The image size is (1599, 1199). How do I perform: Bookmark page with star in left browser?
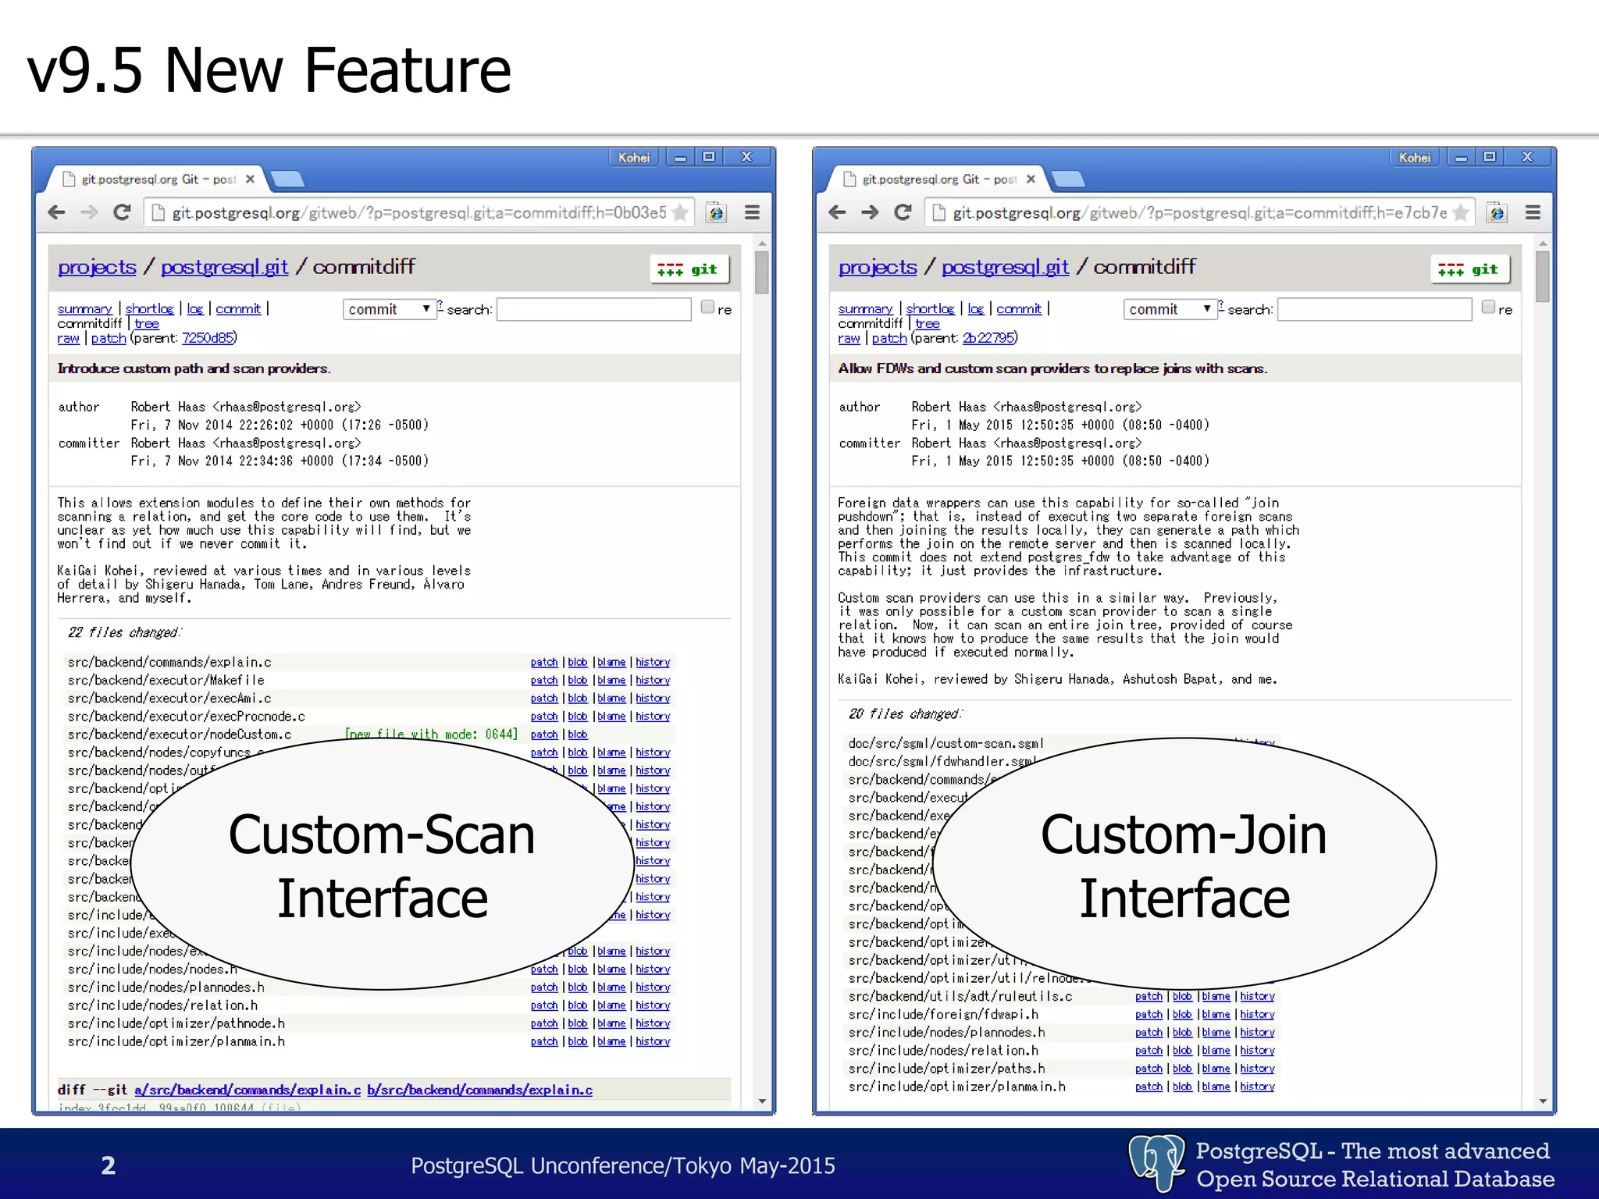click(x=680, y=212)
